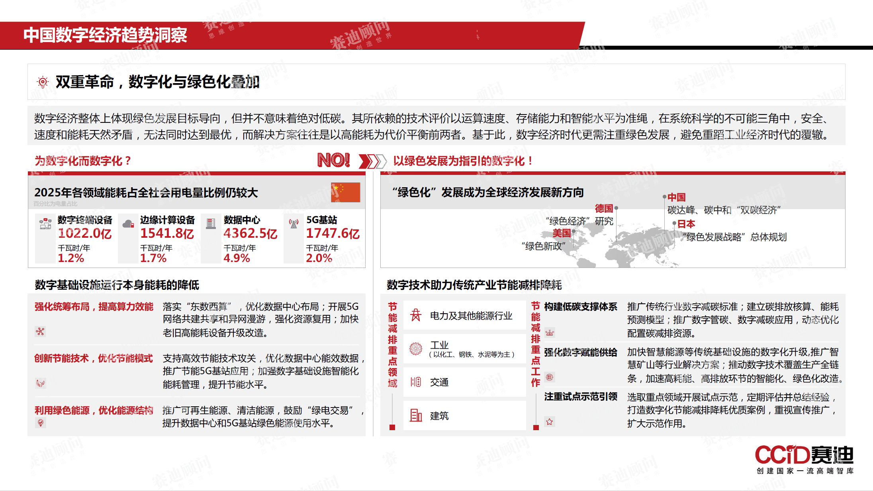Click heading 2025年各领域能耗占全社会用电量比例仍较大

[146, 193]
